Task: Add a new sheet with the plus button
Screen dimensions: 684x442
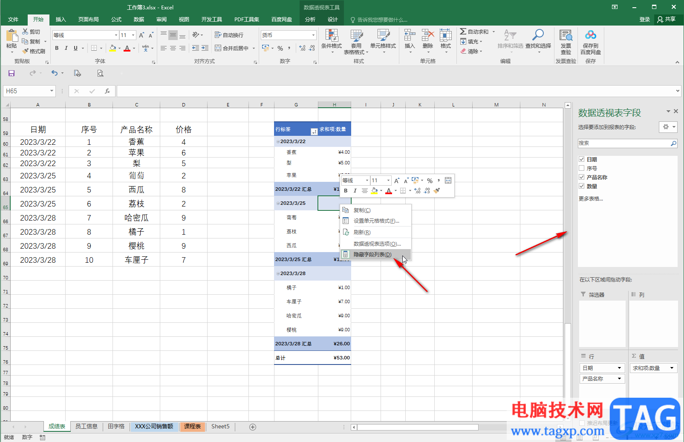Action: click(x=253, y=427)
